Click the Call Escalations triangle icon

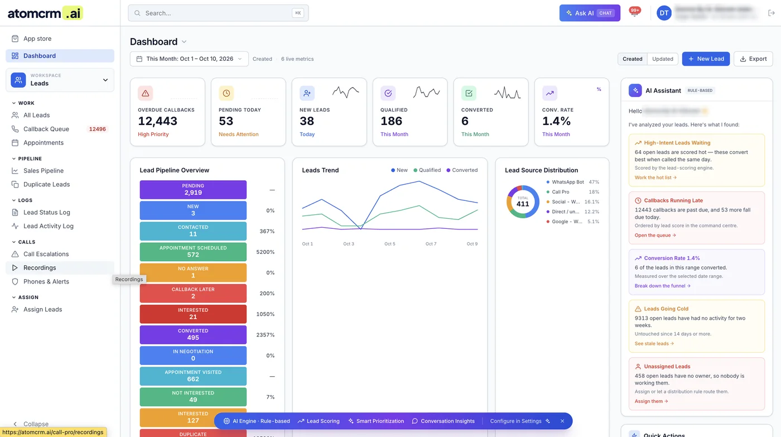(15, 254)
